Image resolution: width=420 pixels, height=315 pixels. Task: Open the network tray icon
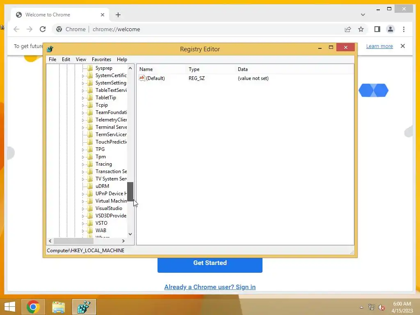[x=371, y=307]
